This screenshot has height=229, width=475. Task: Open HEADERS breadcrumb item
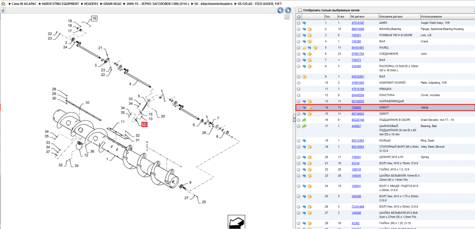(x=91, y=4)
